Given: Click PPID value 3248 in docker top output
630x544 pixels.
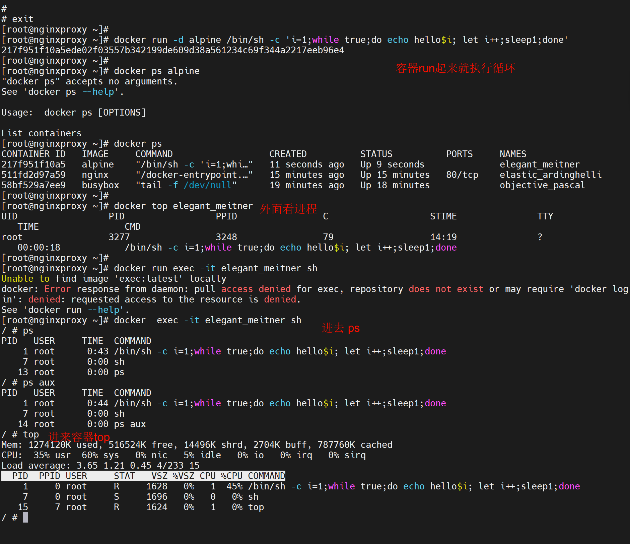Looking at the screenshot, I should point(226,237).
